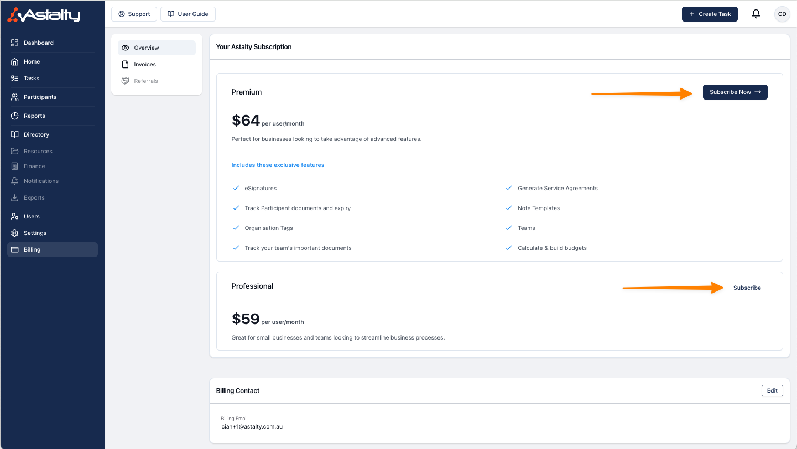This screenshot has width=797, height=449.
Task: Click the Support lifebuoy icon
Action: (x=122, y=14)
